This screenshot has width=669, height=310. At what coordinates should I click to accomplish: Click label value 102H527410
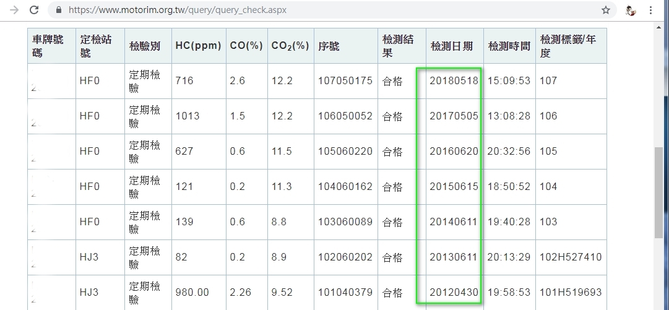[571, 257]
